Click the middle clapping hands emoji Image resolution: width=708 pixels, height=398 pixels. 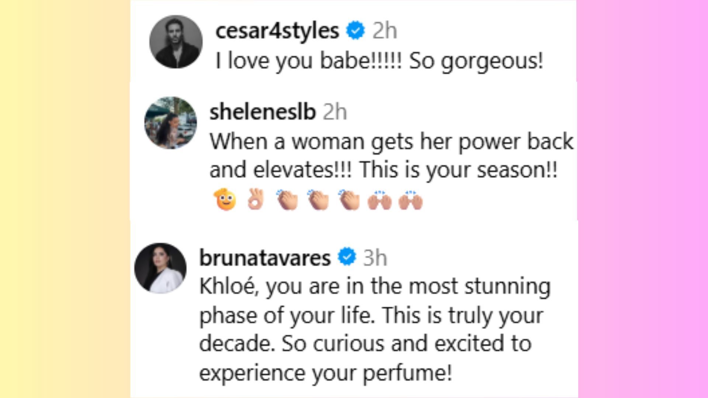point(319,200)
